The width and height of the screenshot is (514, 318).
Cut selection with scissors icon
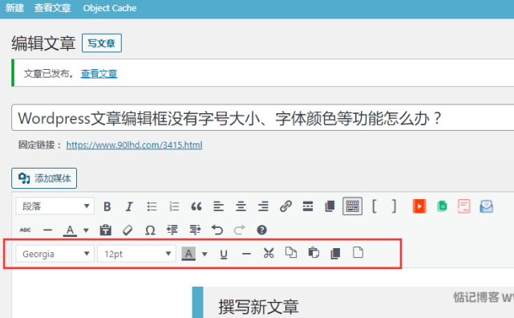coord(269,253)
